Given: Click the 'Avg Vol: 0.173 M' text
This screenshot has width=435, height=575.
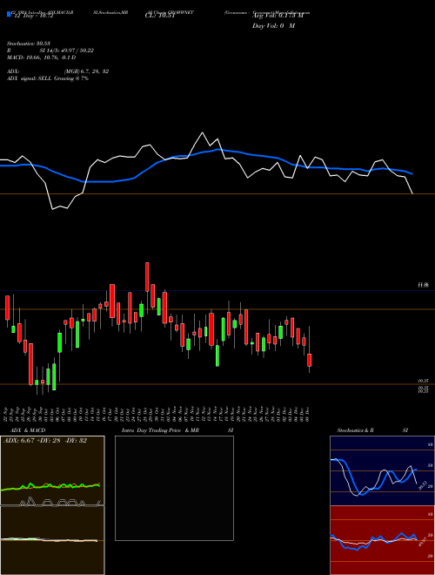Looking at the screenshot, I should click(278, 16).
